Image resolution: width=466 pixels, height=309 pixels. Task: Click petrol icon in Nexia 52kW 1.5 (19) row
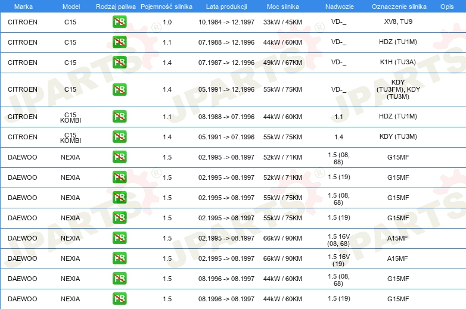click(x=119, y=177)
